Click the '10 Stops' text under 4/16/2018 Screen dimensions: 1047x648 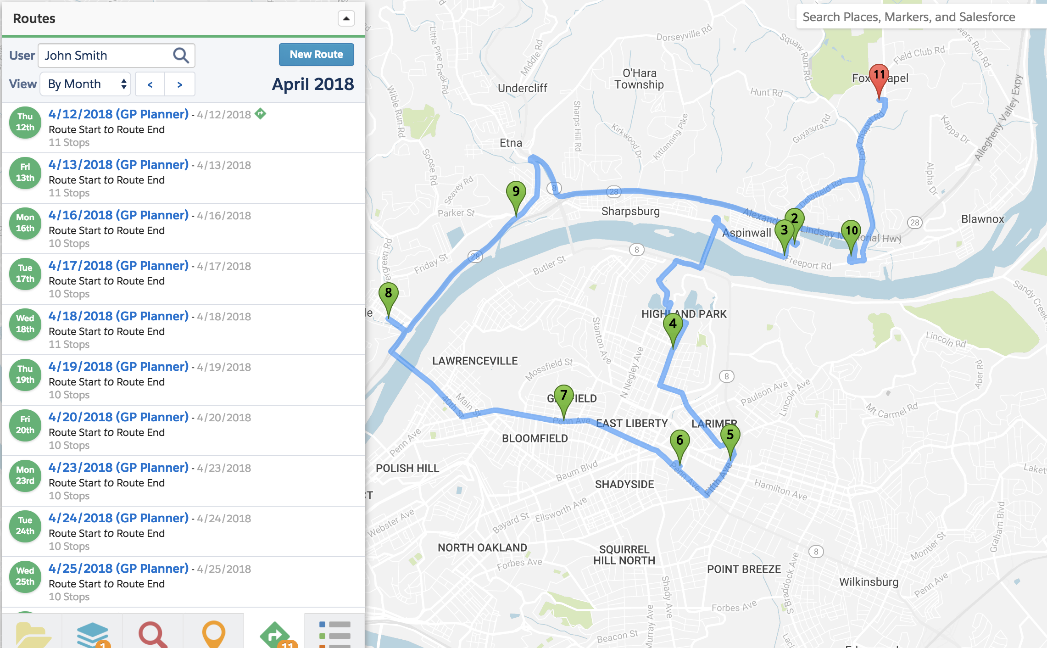click(69, 243)
